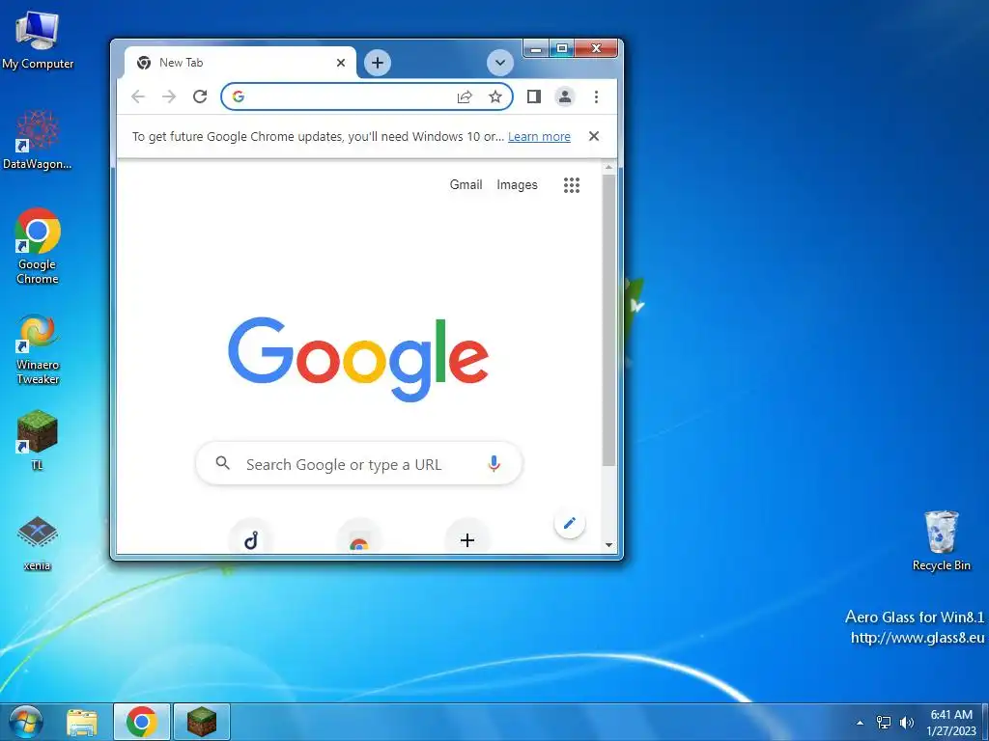989x741 pixels.
Task: Open the Google apps grid
Action: pos(572,184)
